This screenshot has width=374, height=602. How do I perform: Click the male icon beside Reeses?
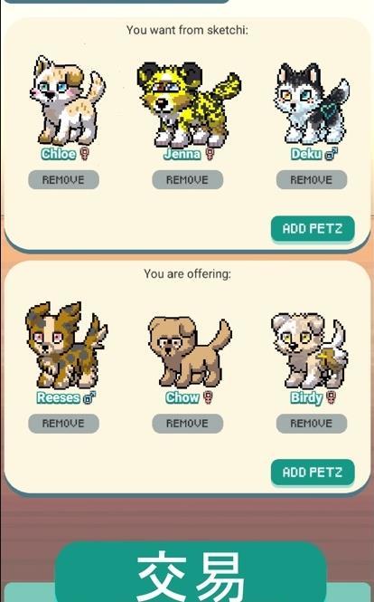click(x=89, y=397)
